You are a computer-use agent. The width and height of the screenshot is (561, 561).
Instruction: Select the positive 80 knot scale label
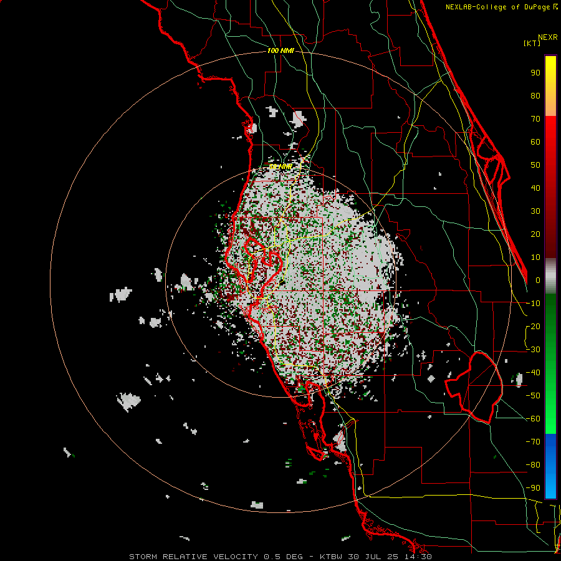(x=535, y=96)
